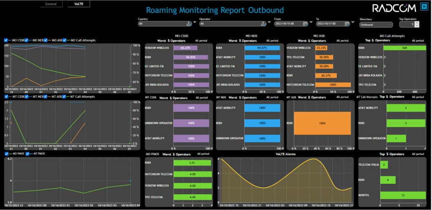Screen dimensions: 432x210
Task: Select the 33.33% Verizon Wireless MO ASR bar
Action: [x=321, y=48]
